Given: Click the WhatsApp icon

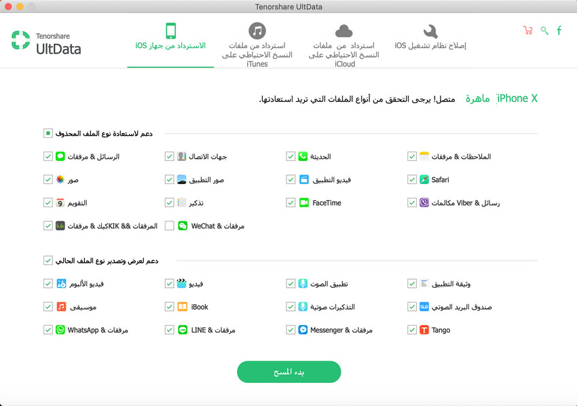Looking at the screenshot, I should click(60, 330).
